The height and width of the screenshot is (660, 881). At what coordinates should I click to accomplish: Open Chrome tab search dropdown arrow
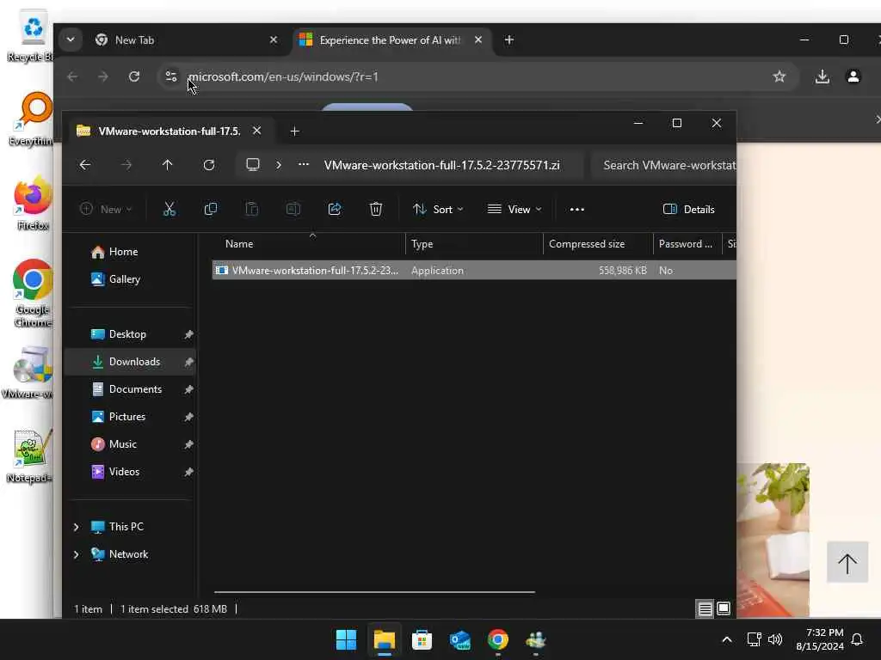pos(71,40)
